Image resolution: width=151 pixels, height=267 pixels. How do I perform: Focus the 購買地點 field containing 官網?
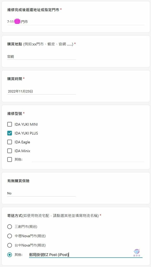coord(41,57)
